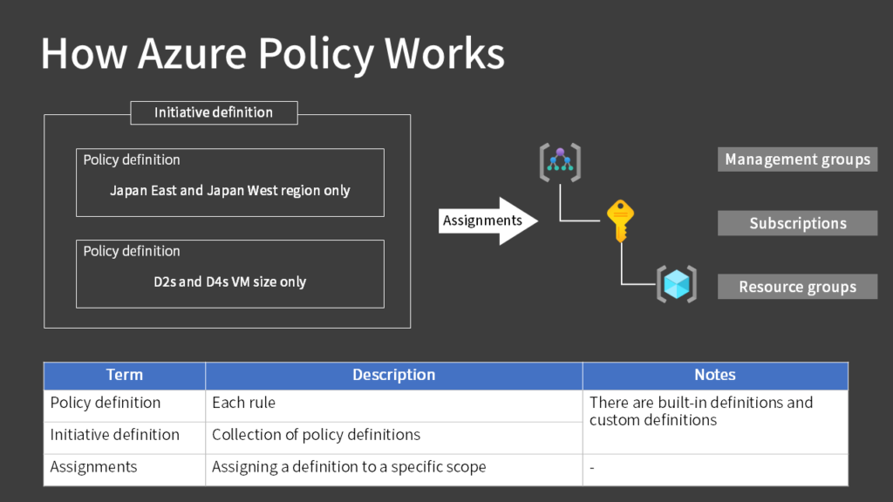The height and width of the screenshot is (502, 893).
Task: Select the Subscriptions label icon
Action: coord(796,222)
